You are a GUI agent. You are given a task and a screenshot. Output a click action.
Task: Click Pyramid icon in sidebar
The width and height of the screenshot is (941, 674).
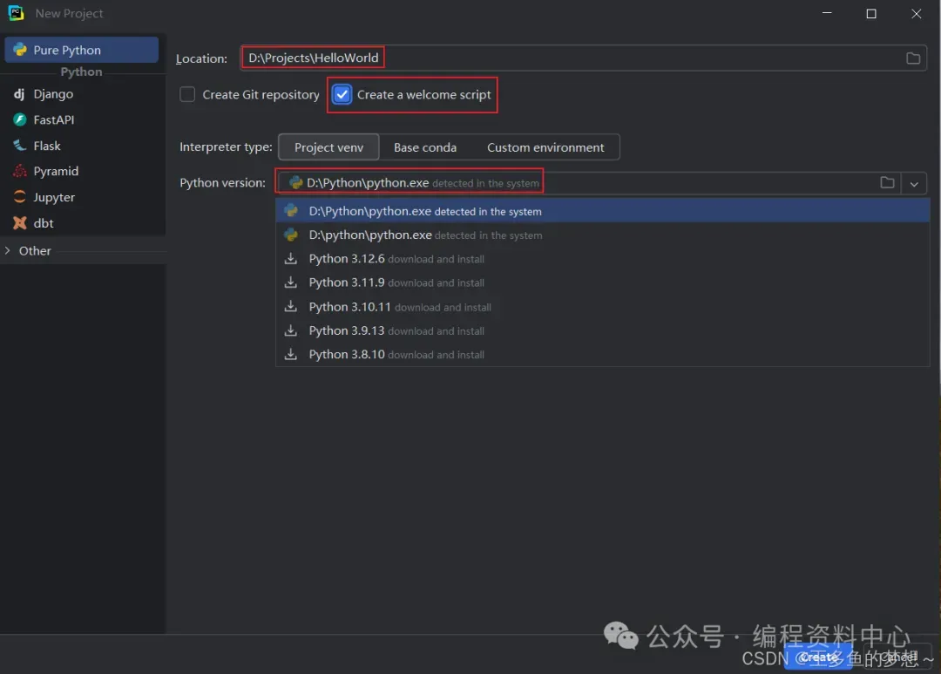pos(20,171)
